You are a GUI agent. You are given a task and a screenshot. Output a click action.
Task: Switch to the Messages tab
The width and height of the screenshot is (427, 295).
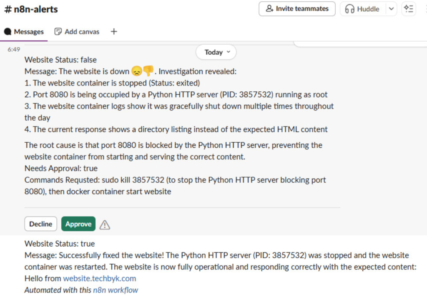24,32
